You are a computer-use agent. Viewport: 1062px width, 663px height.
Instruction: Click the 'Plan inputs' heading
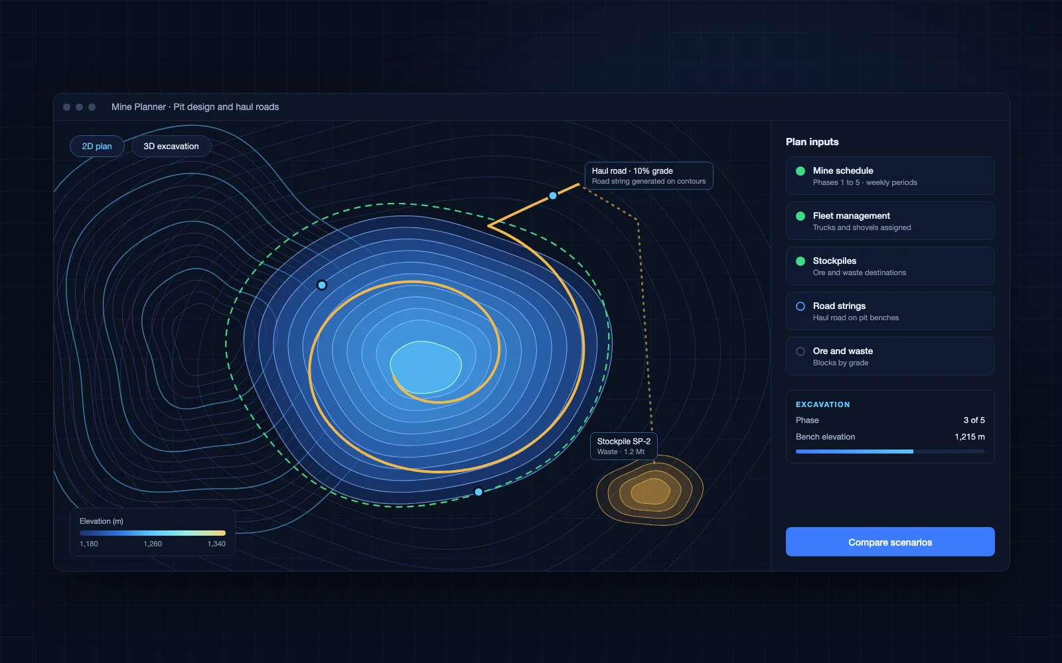click(812, 142)
